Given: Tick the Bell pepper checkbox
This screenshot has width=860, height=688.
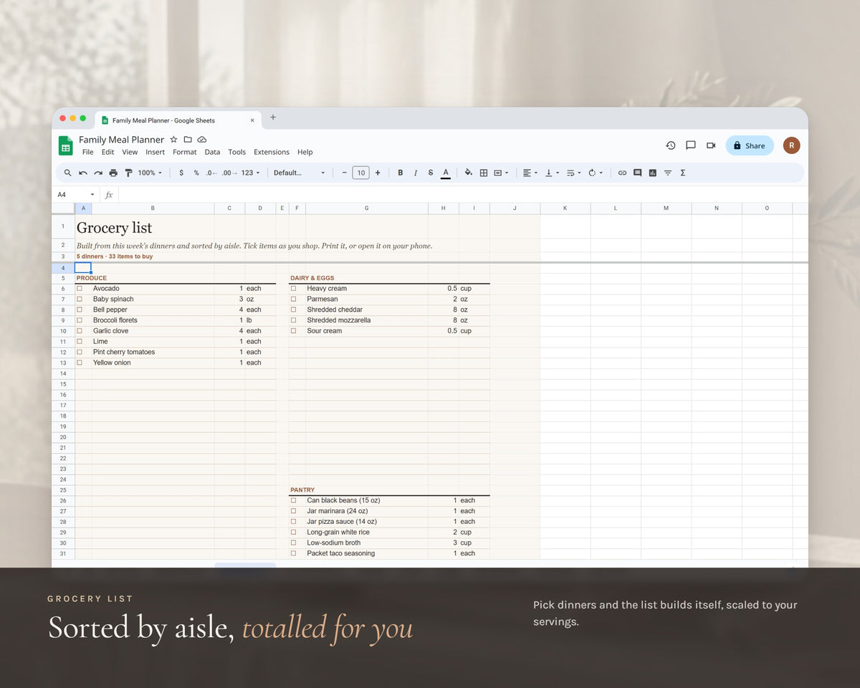Looking at the screenshot, I should click(x=80, y=310).
